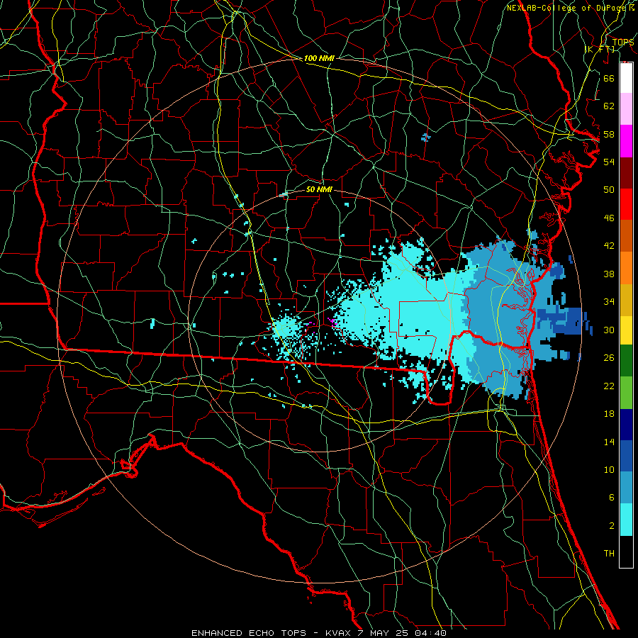Click the '34' legend scale value
The image size is (638, 638).
point(609,302)
